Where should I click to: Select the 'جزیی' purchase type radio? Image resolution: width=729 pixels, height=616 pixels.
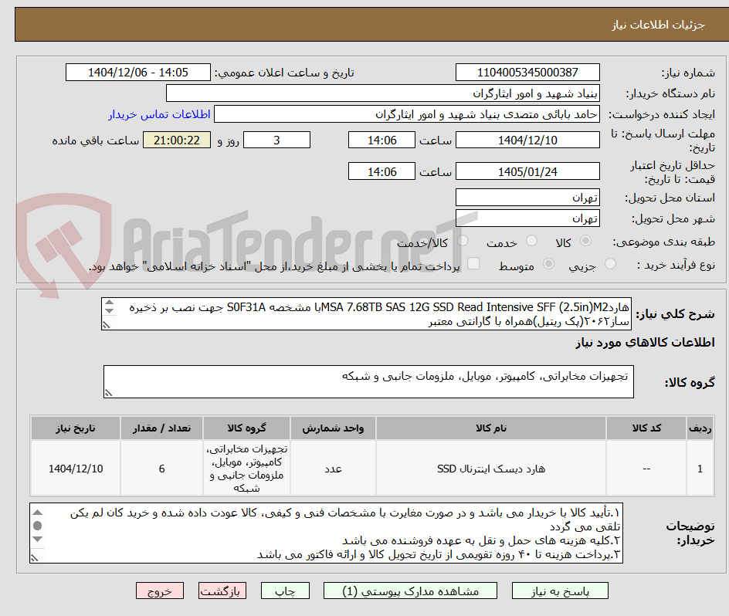click(610, 264)
